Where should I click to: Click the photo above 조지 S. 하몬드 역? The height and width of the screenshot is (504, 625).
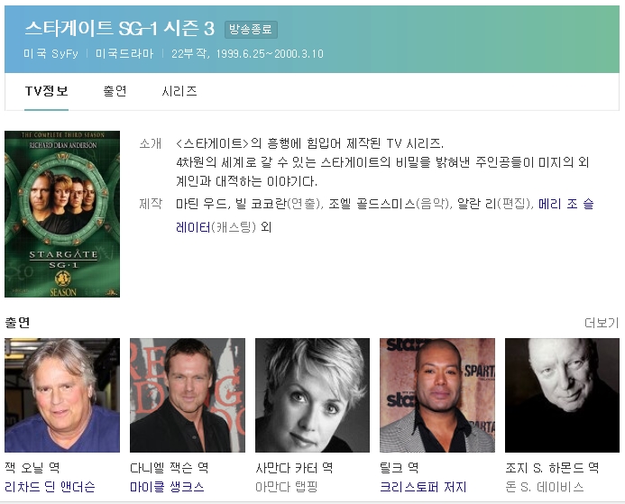pyautogui.click(x=562, y=395)
